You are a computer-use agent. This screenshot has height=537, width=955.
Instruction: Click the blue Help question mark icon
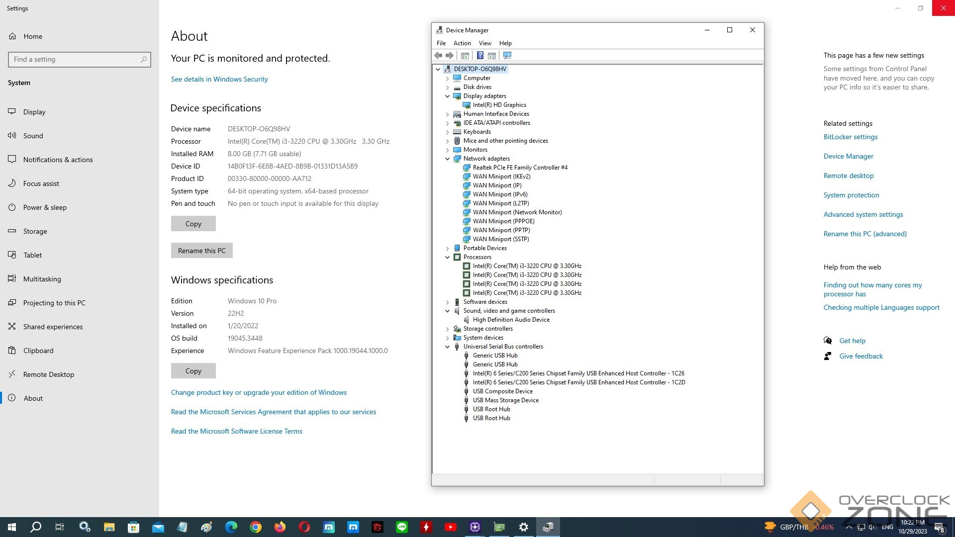tap(480, 55)
